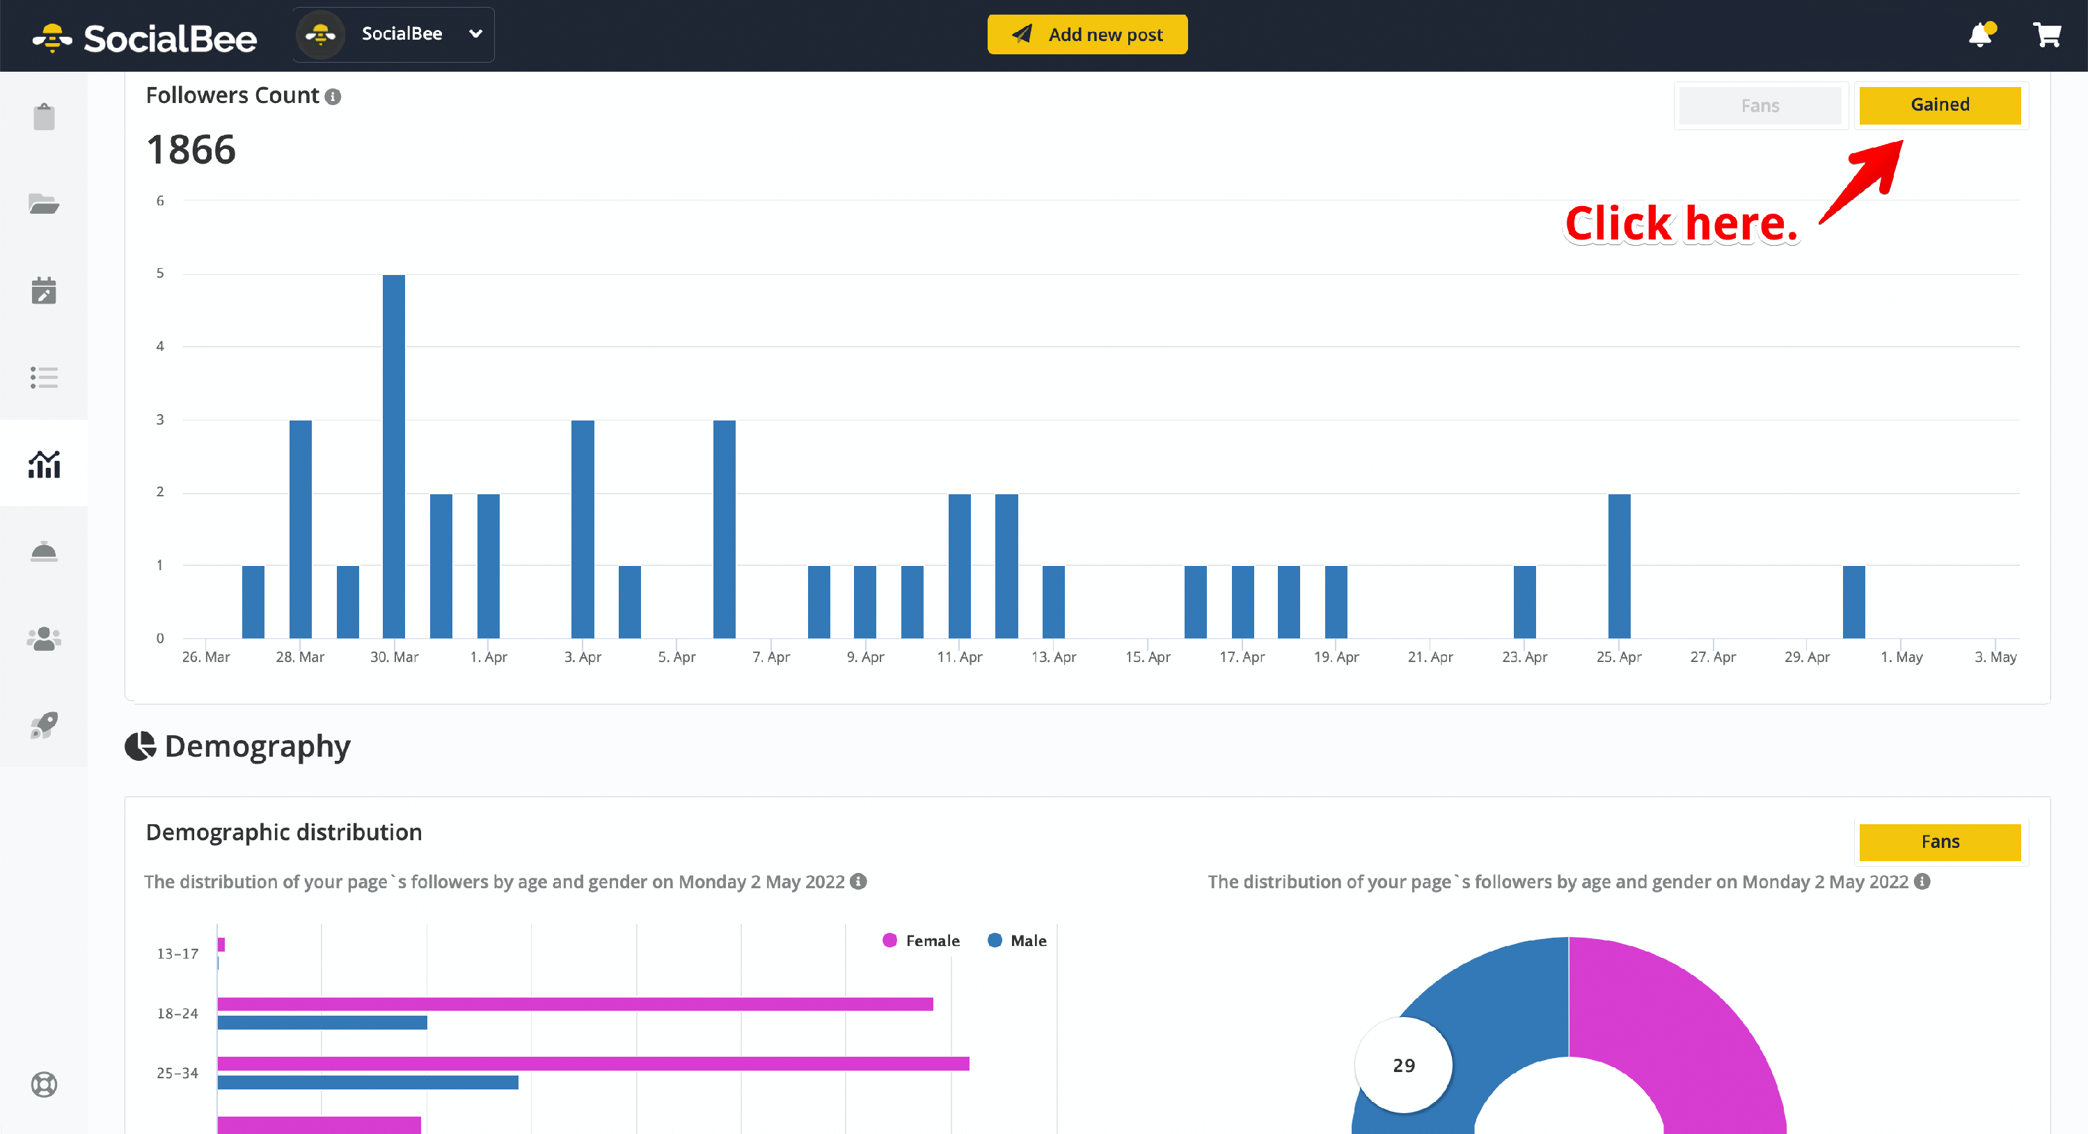Click the Demographic distribution title
The width and height of the screenshot is (2088, 1134).
tap(284, 832)
